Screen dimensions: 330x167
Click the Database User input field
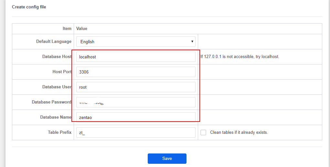136,87
